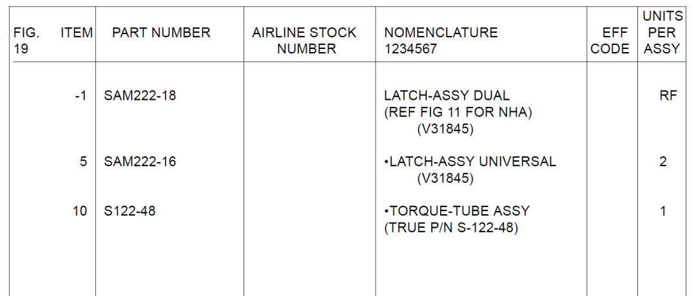Click units value 2 for SAM222-16

click(x=662, y=162)
